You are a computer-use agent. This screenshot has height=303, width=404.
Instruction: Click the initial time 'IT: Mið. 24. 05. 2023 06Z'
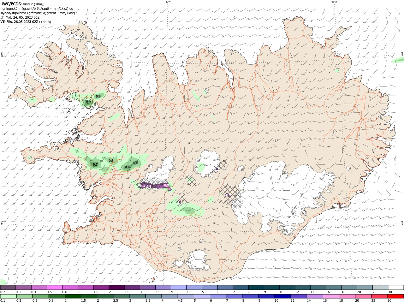coord(20,17)
